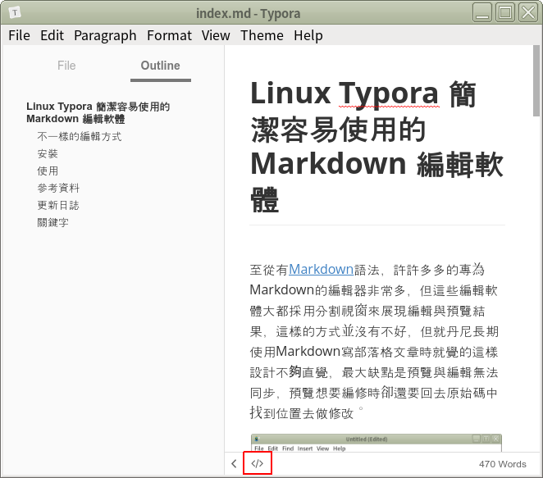Show word count details for 470 Words
The image size is (543, 478).
502,464
